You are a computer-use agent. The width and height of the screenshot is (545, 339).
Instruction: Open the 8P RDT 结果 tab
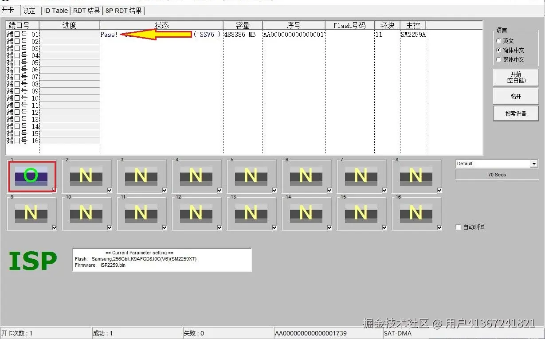point(124,11)
